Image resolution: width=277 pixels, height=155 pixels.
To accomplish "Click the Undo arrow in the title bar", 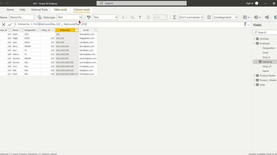I will [x=2, y=3].
